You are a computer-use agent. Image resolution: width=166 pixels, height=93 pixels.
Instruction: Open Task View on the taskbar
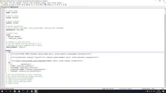(x=10, y=91)
